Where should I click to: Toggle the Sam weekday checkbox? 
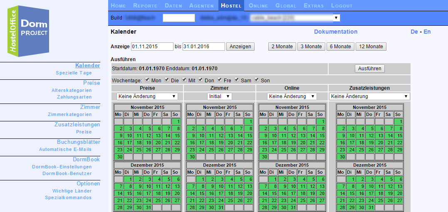(237, 79)
